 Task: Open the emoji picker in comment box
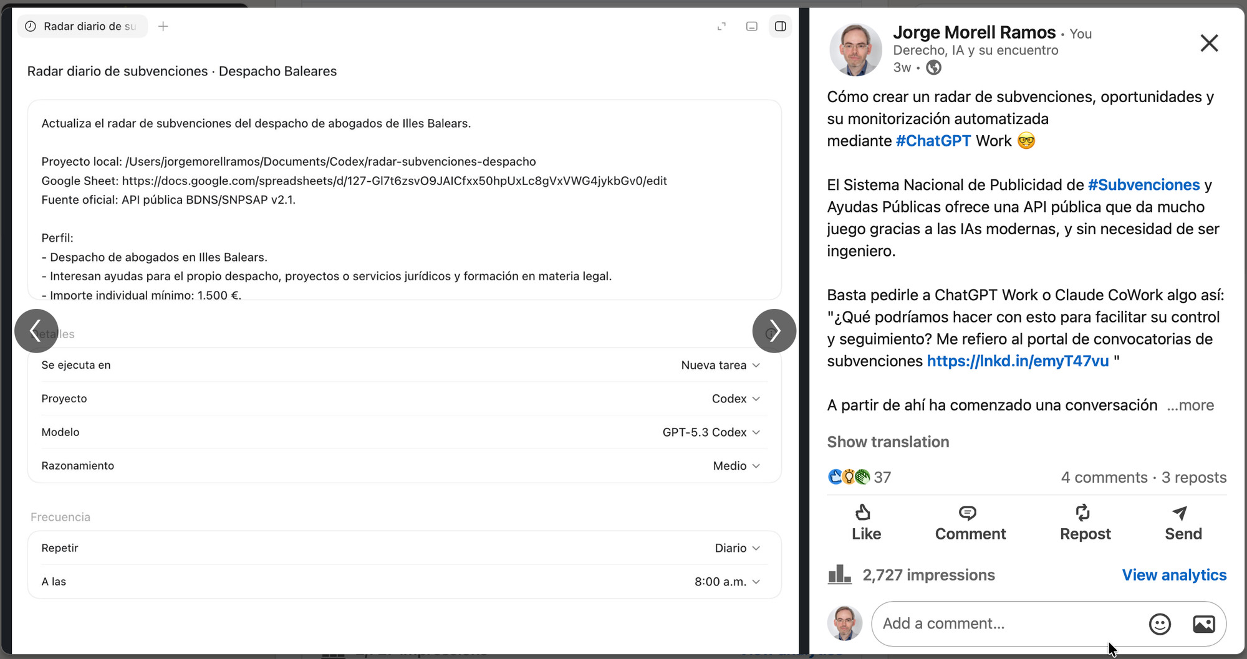[1160, 623]
